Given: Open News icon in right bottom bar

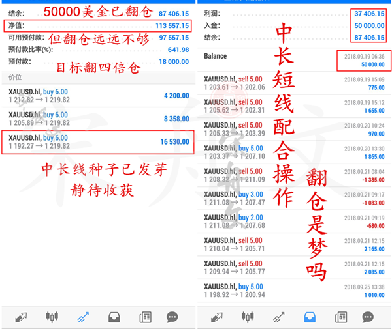Looking at the screenshot, I should [x=340, y=317].
